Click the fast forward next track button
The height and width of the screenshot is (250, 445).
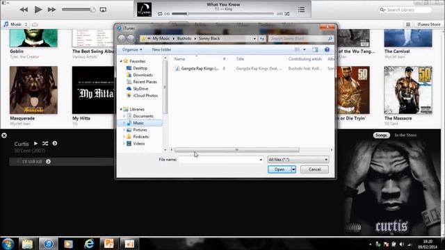(51, 10)
